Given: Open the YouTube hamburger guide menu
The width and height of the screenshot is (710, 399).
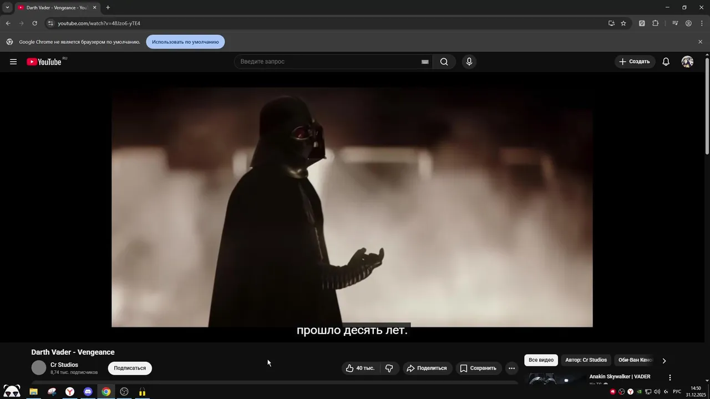Looking at the screenshot, I should [13, 62].
